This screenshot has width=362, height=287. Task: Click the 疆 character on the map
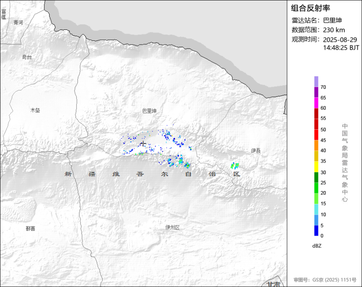pos(92,174)
